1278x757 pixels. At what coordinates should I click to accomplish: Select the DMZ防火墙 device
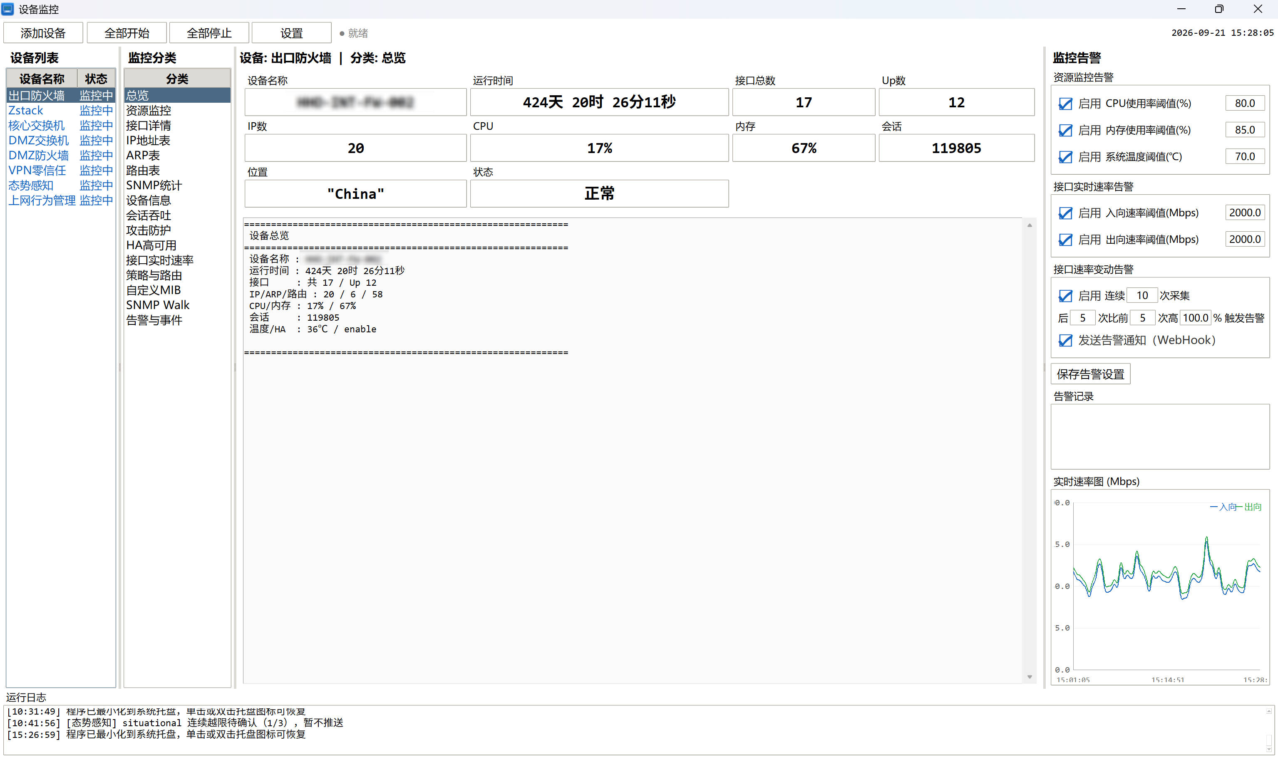61,155
